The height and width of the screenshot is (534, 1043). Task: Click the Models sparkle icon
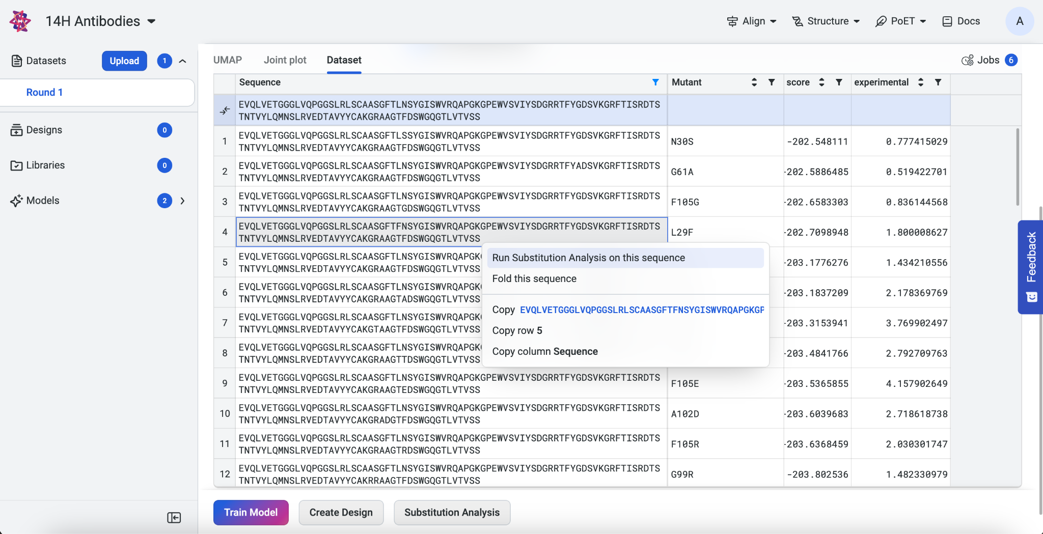pyautogui.click(x=17, y=201)
